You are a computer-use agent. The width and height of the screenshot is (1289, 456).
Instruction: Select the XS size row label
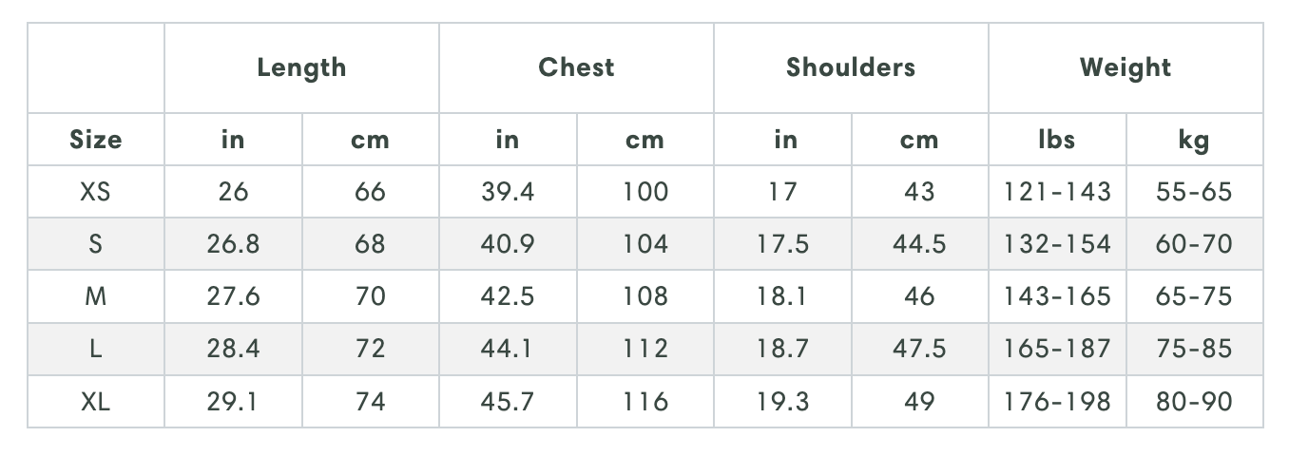(x=96, y=192)
